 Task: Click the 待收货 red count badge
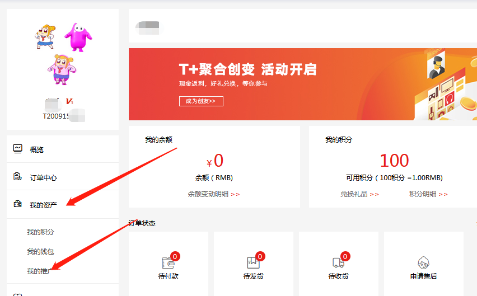[x=345, y=256]
